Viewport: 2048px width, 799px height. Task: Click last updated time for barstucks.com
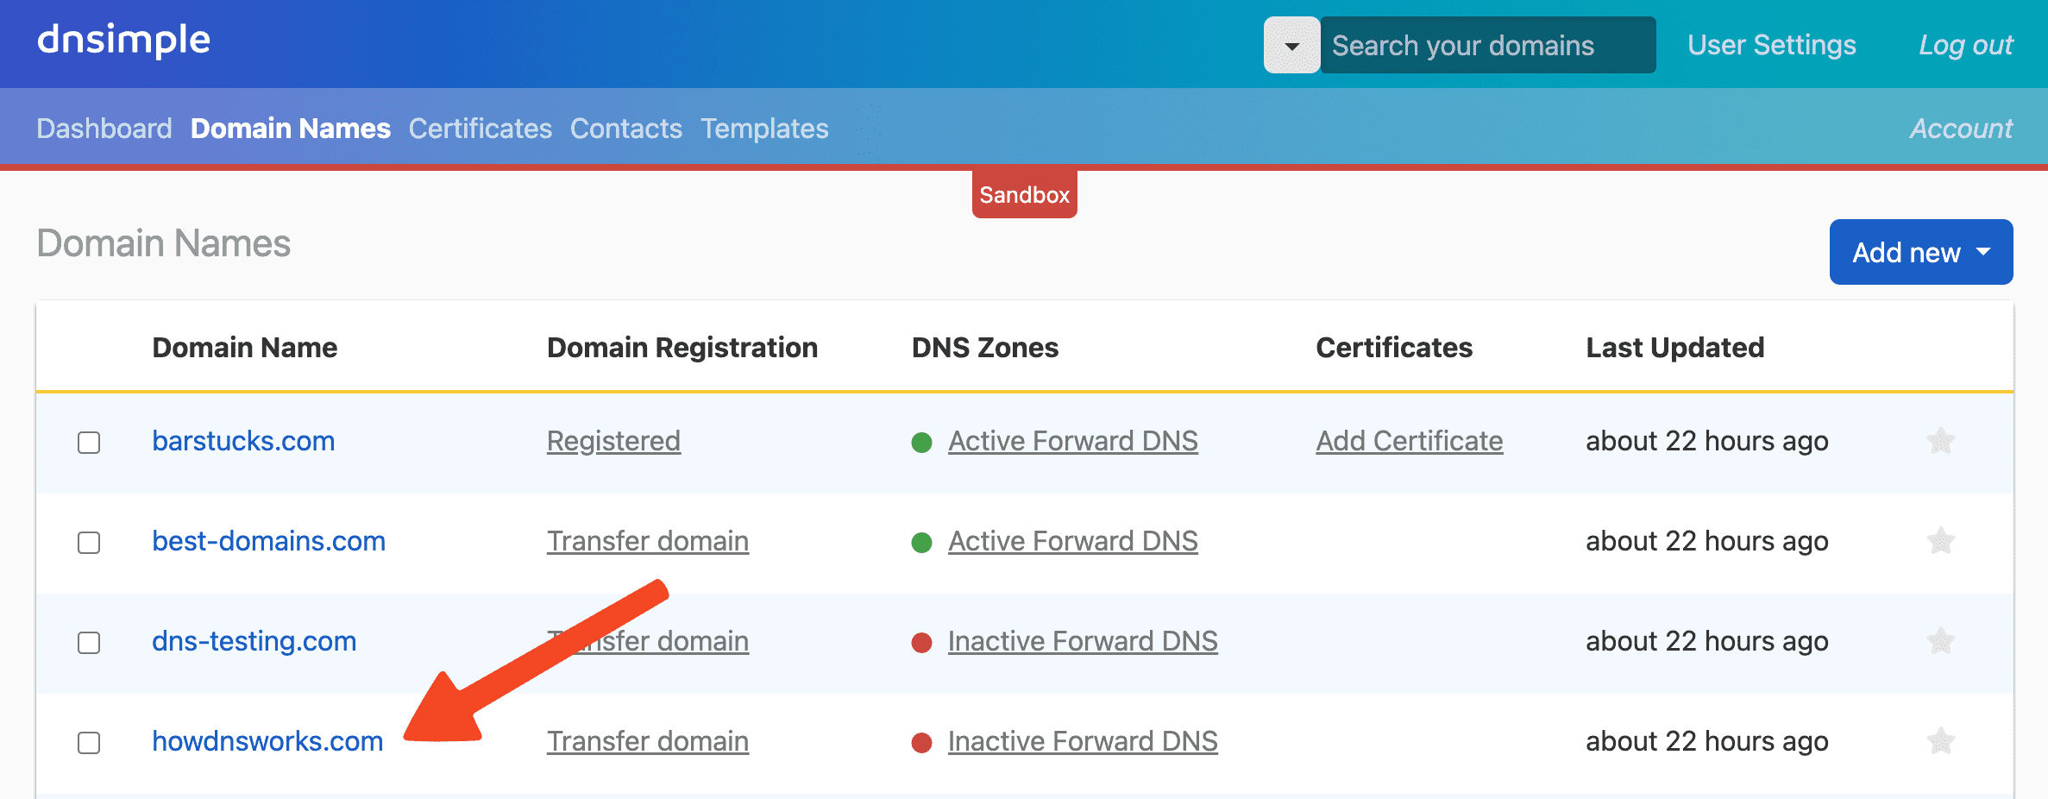[1707, 441]
